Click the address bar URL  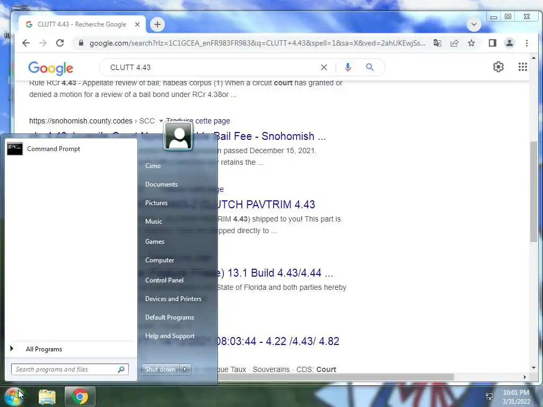pos(257,43)
